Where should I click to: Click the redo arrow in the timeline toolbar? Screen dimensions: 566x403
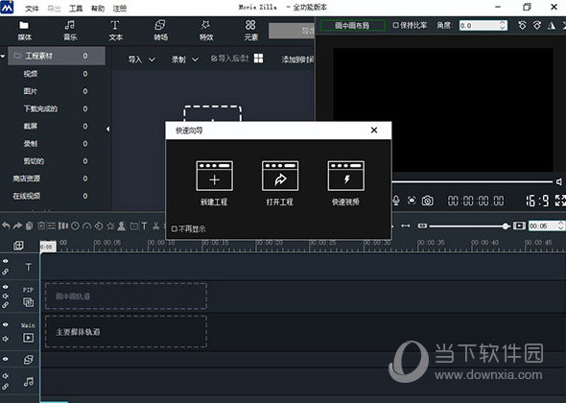tap(17, 226)
